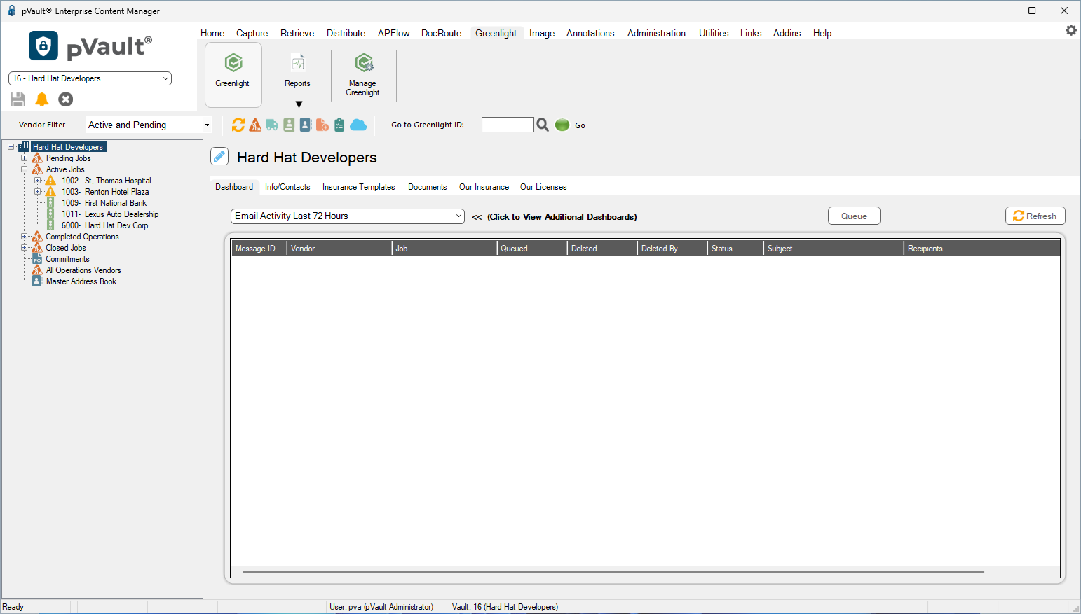Open the Capture menu
The height and width of the screenshot is (614, 1081).
pyautogui.click(x=252, y=33)
